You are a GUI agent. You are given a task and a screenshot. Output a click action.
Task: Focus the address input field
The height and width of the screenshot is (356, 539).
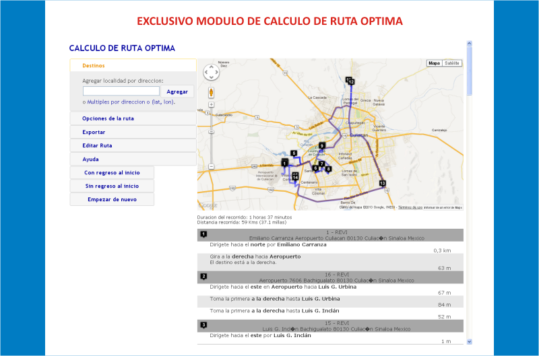click(121, 91)
